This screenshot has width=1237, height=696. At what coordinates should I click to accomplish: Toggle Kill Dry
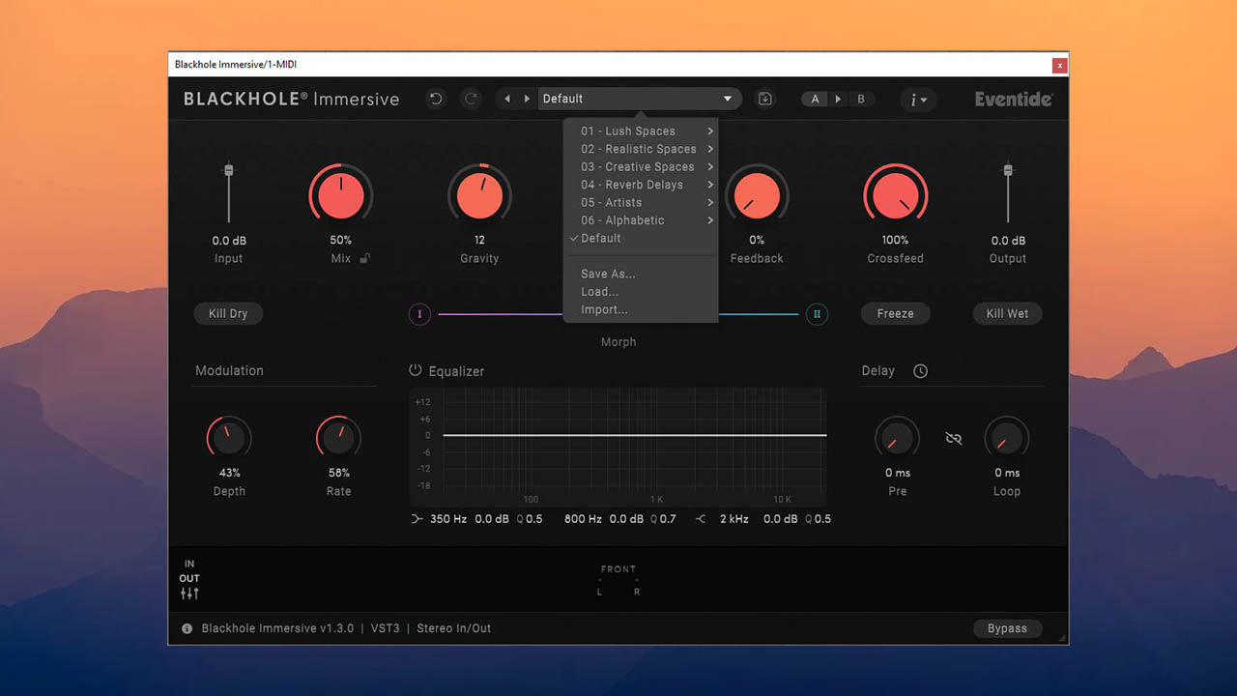228,313
